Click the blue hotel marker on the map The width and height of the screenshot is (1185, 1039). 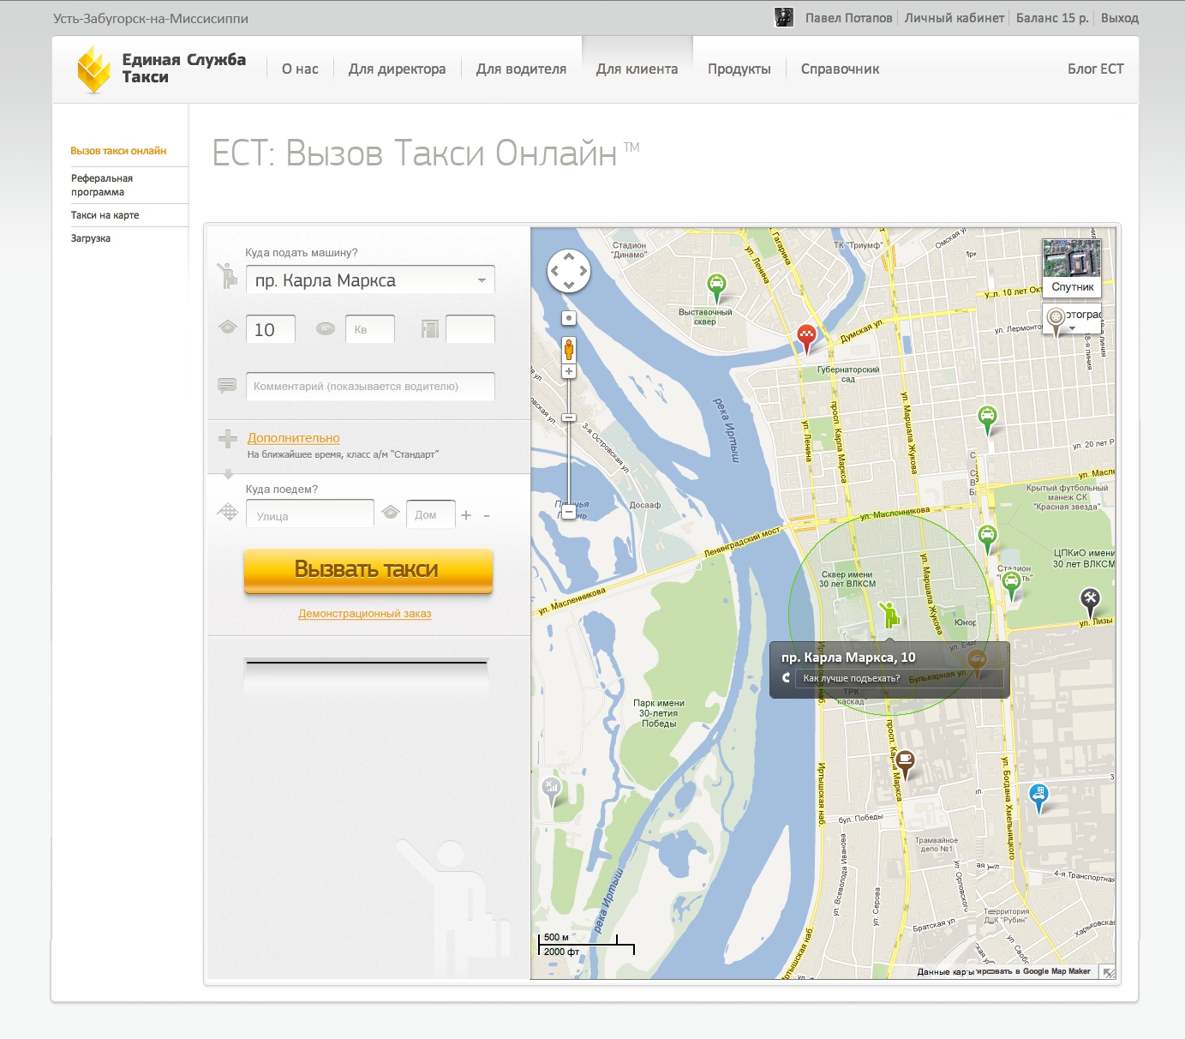(x=1038, y=797)
